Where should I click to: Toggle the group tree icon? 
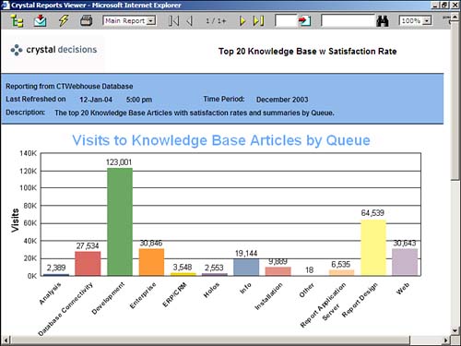(x=17, y=21)
